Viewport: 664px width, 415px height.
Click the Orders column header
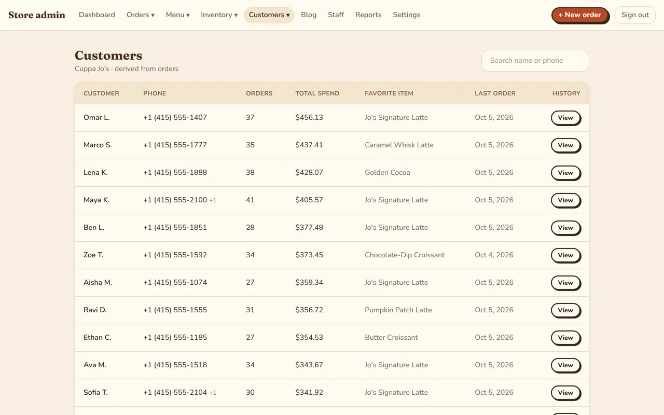click(259, 93)
